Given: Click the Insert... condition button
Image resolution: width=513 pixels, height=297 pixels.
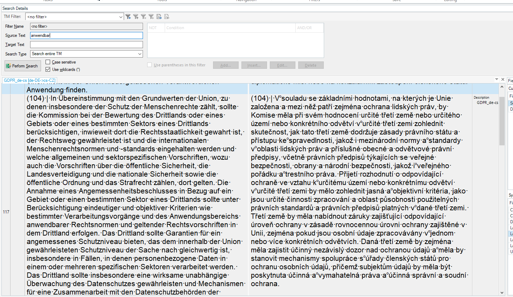Looking at the screenshot, I should (x=254, y=65).
